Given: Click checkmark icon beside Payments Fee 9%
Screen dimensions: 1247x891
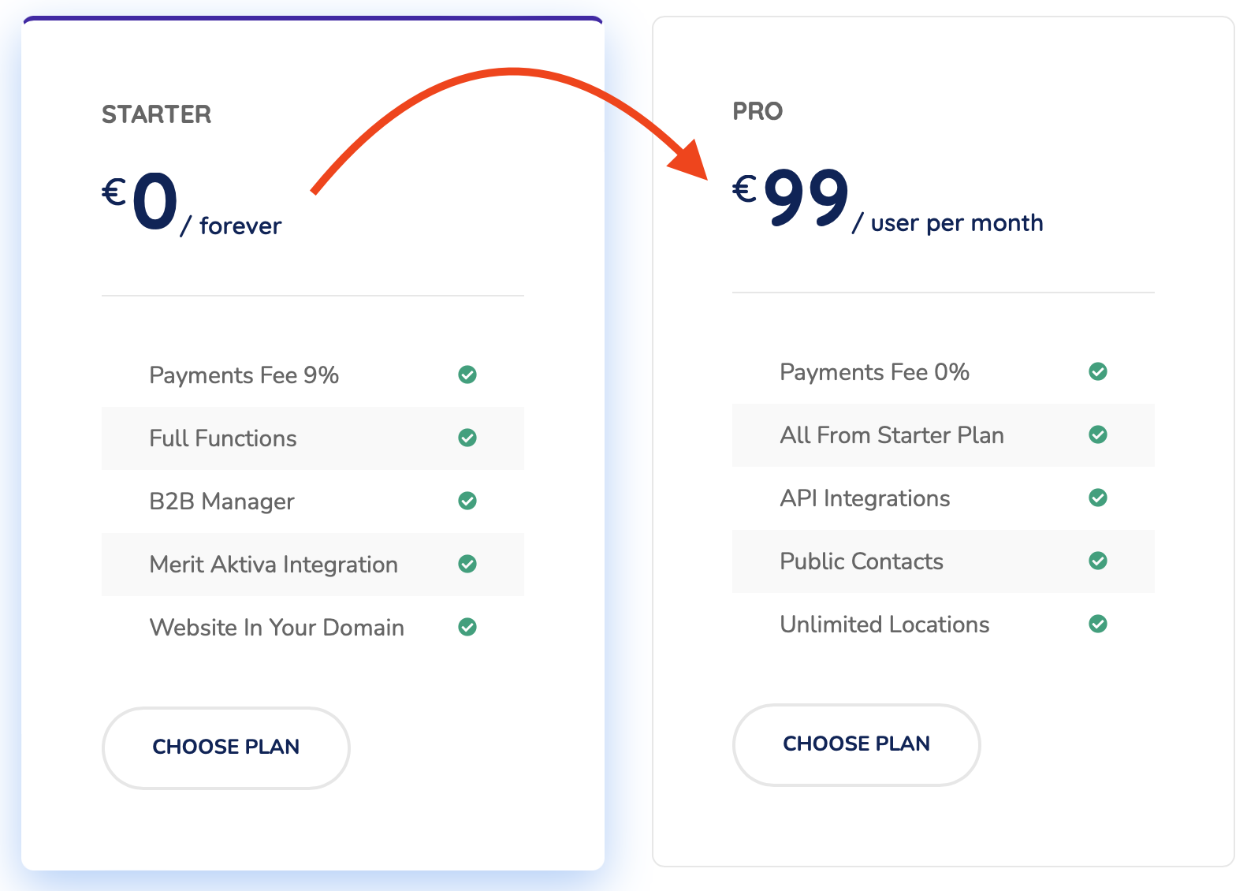Looking at the screenshot, I should tap(467, 375).
